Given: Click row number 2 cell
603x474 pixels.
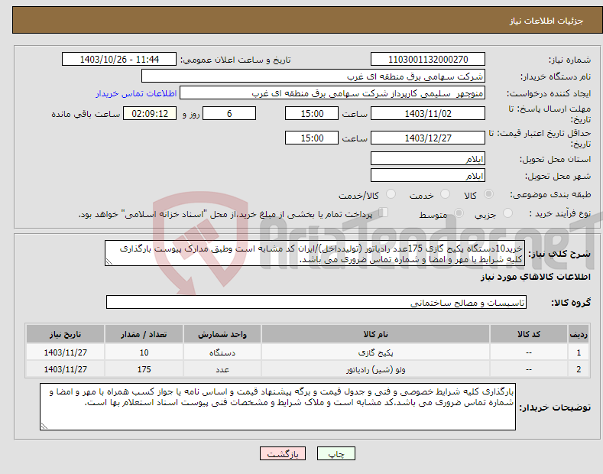Looking at the screenshot, I should (579, 369).
